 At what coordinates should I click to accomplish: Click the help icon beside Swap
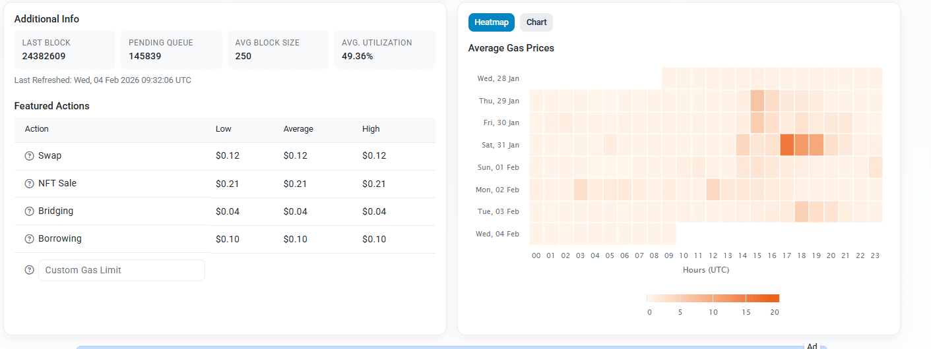coord(29,156)
